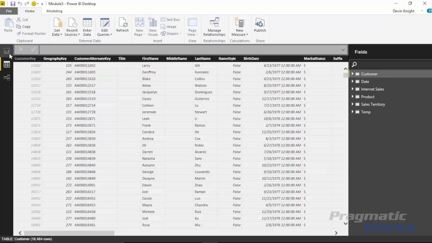The image size is (432, 243).
Task: Click the Save icon in title bar
Action: [x=13, y=4]
